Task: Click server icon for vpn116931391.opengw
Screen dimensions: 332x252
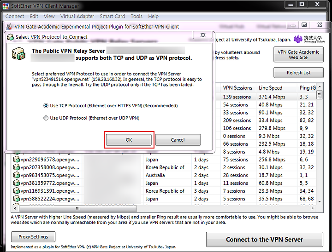Action: pos(16,191)
